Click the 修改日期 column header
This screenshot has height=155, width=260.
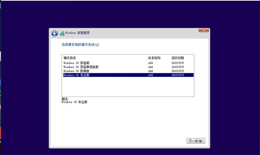click(x=182, y=58)
